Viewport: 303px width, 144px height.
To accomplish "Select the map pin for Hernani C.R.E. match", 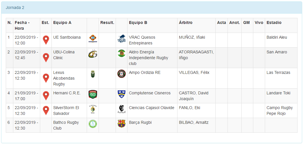I will pos(46,96).
